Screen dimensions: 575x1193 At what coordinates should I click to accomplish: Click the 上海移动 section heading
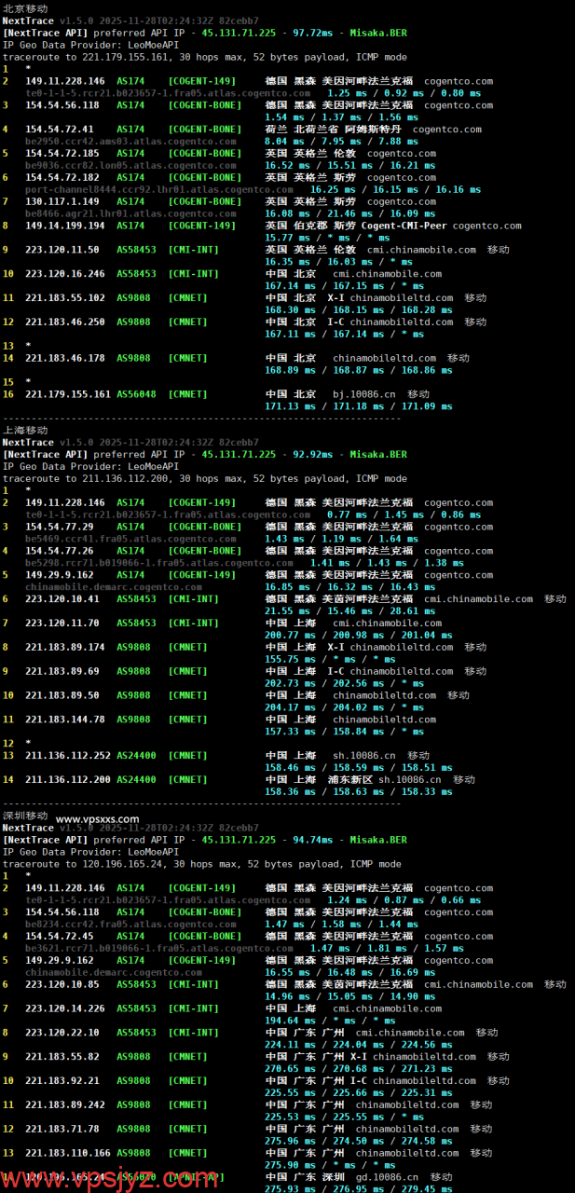click(x=25, y=431)
